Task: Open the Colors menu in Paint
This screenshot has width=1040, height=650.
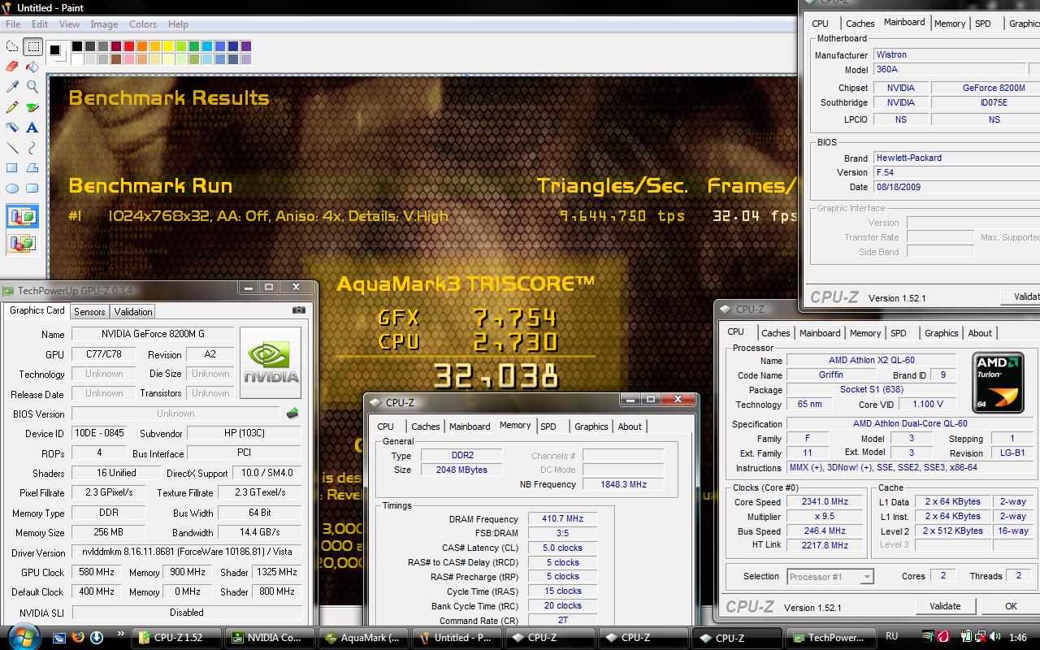Action: point(143,24)
